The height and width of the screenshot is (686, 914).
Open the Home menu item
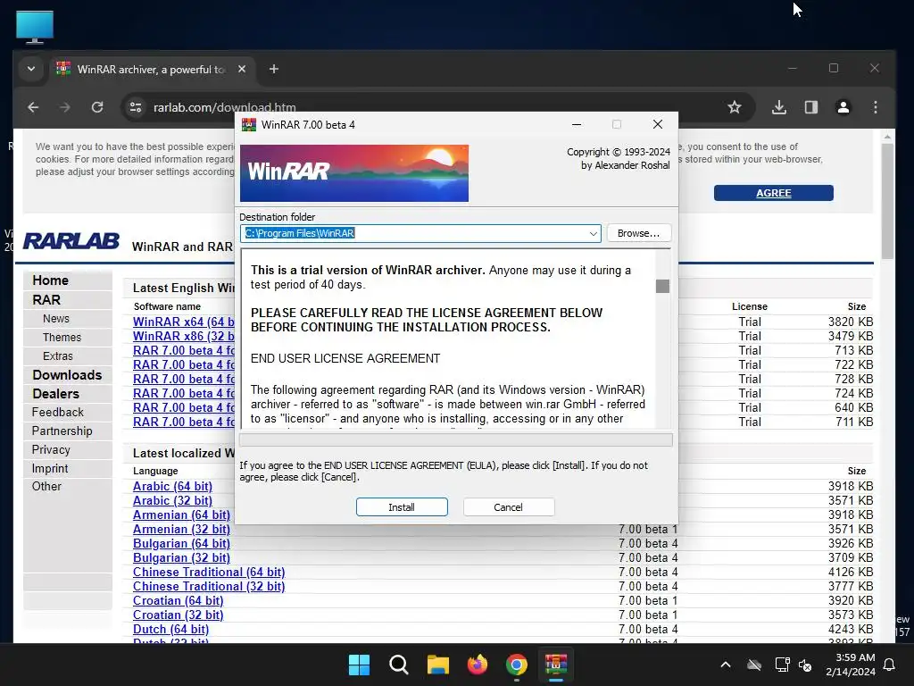point(51,280)
